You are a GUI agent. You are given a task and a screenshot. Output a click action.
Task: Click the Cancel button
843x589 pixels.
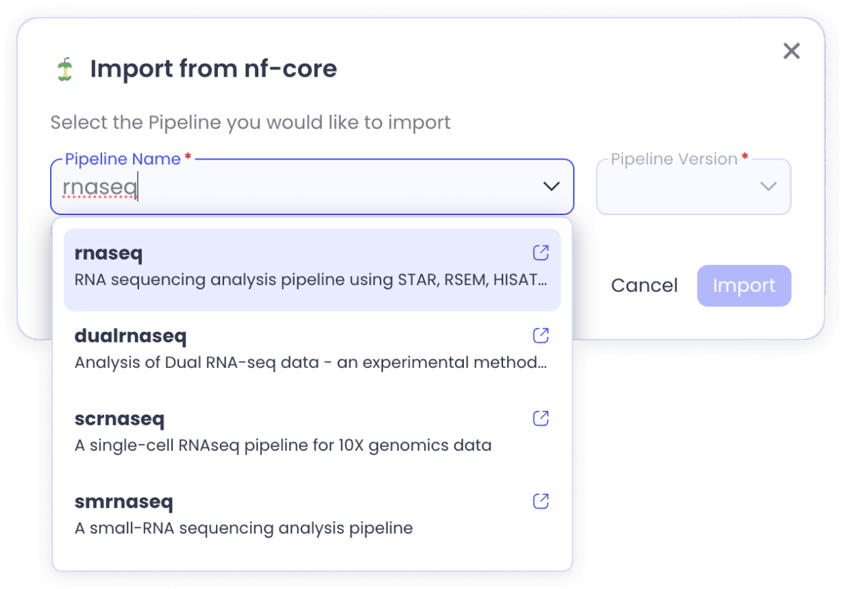pos(644,286)
